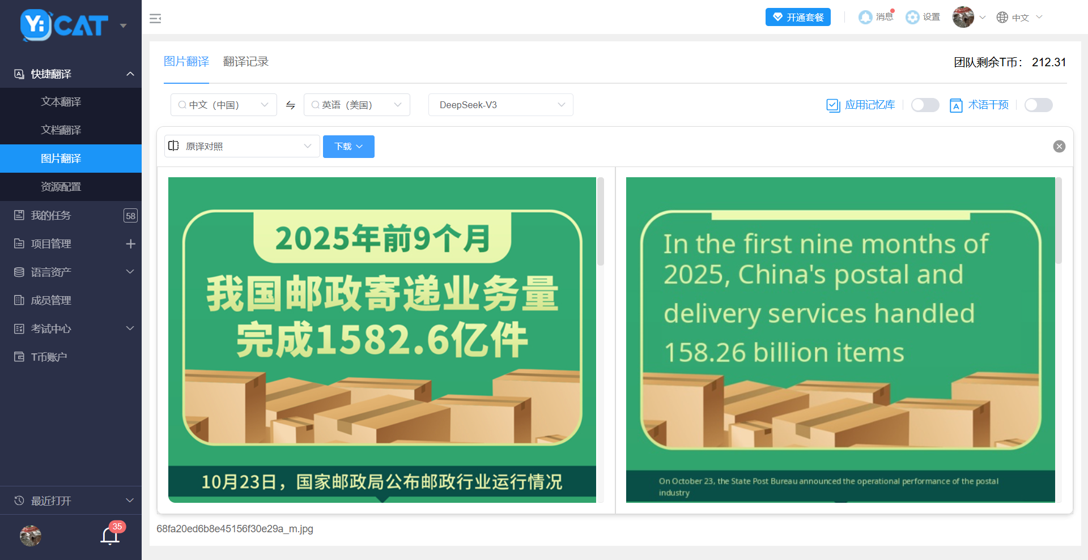1088x560 pixels.
Task: Open the DeepSeek-V3 engine dropdown
Action: point(500,105)
